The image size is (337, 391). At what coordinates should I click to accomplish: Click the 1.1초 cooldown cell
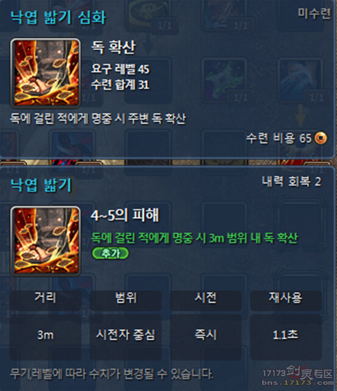point(286,335)
